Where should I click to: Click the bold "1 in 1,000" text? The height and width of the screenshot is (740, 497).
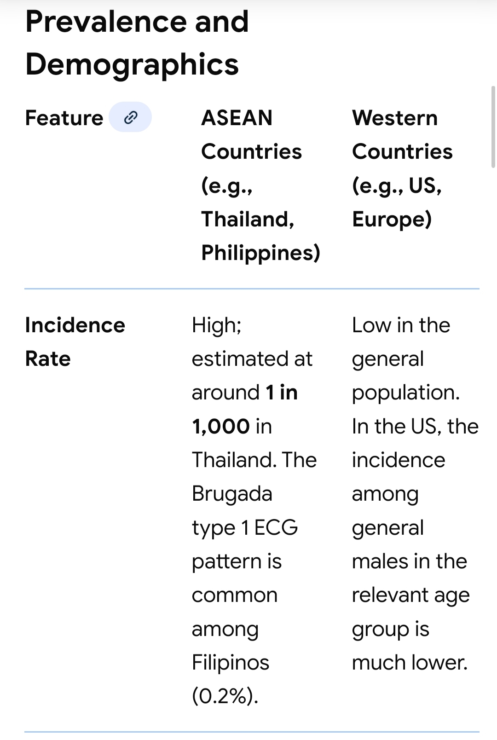pos(245,409)
